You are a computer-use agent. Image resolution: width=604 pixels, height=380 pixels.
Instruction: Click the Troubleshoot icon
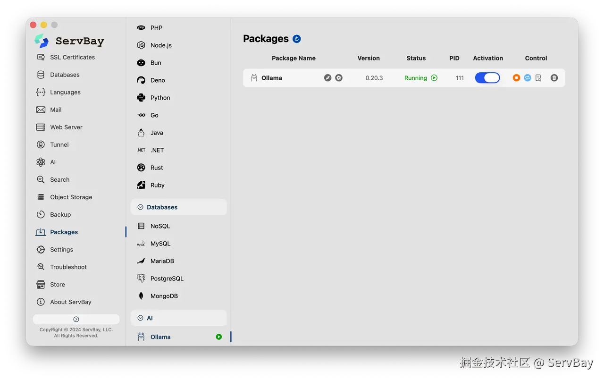tap(41, 267)
